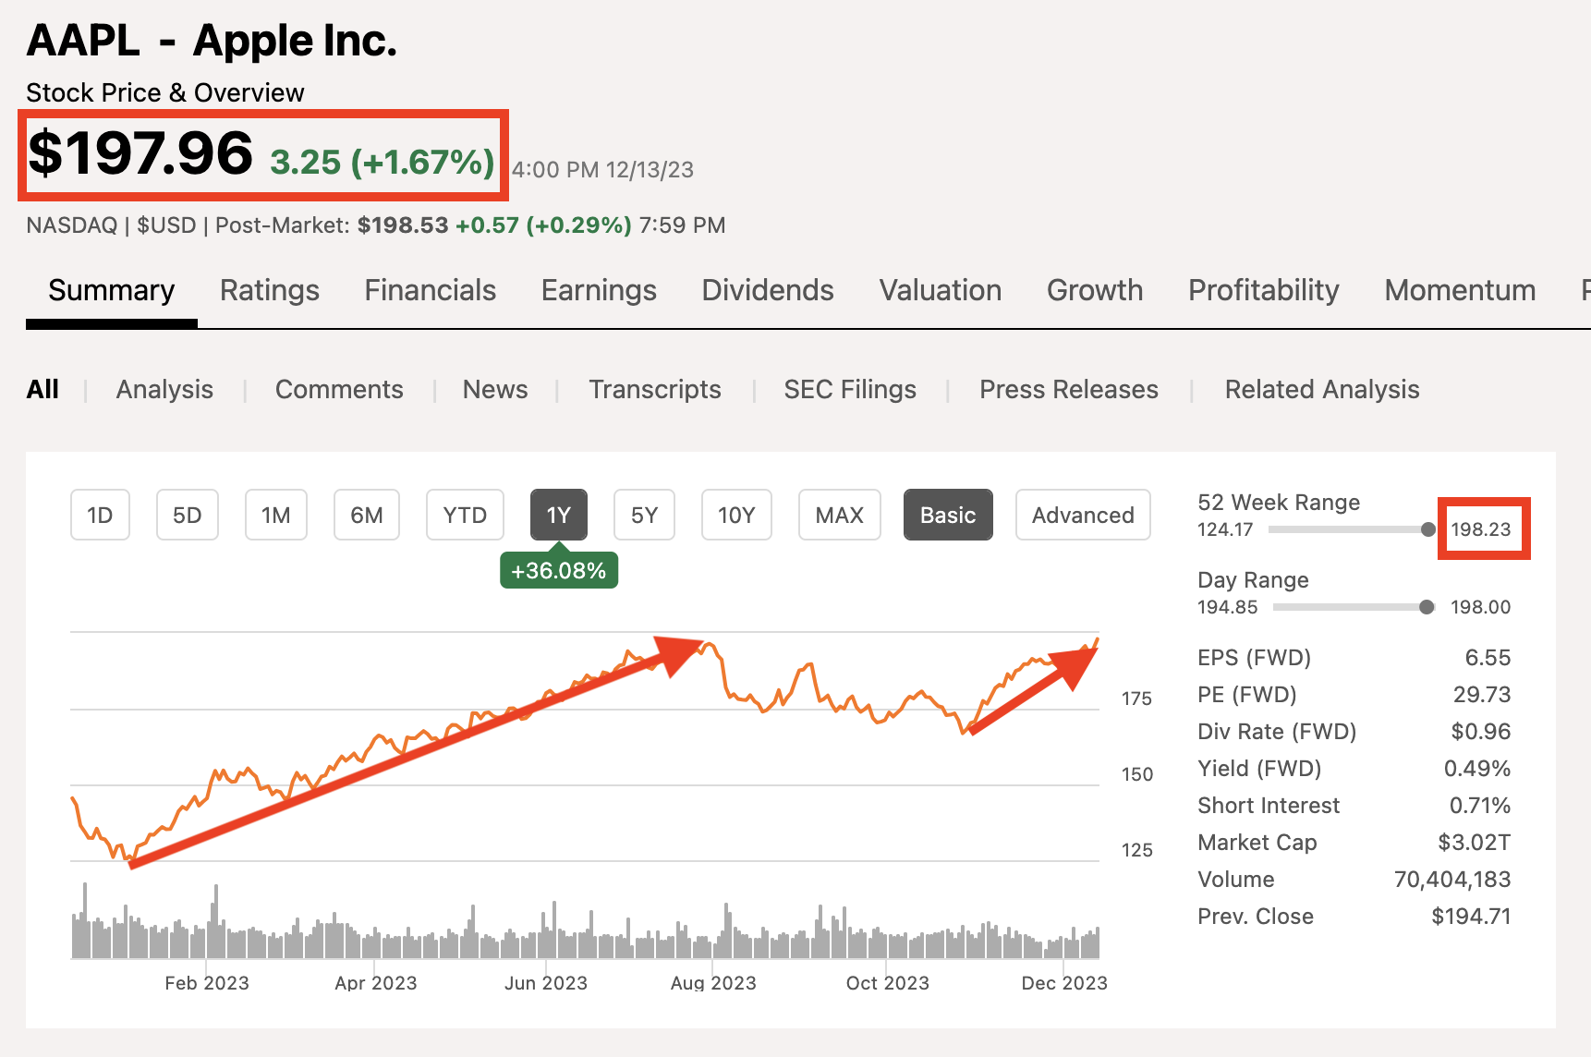Click the Dec 2023 axis label
The width and height of the screenshot is (1591, 1057).
tap(1064, 983)
